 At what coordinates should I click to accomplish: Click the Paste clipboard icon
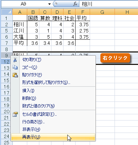(15, 75)
